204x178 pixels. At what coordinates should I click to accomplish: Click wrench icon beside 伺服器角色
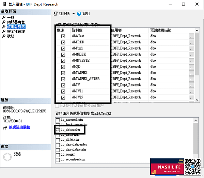[x=4, y=22]
